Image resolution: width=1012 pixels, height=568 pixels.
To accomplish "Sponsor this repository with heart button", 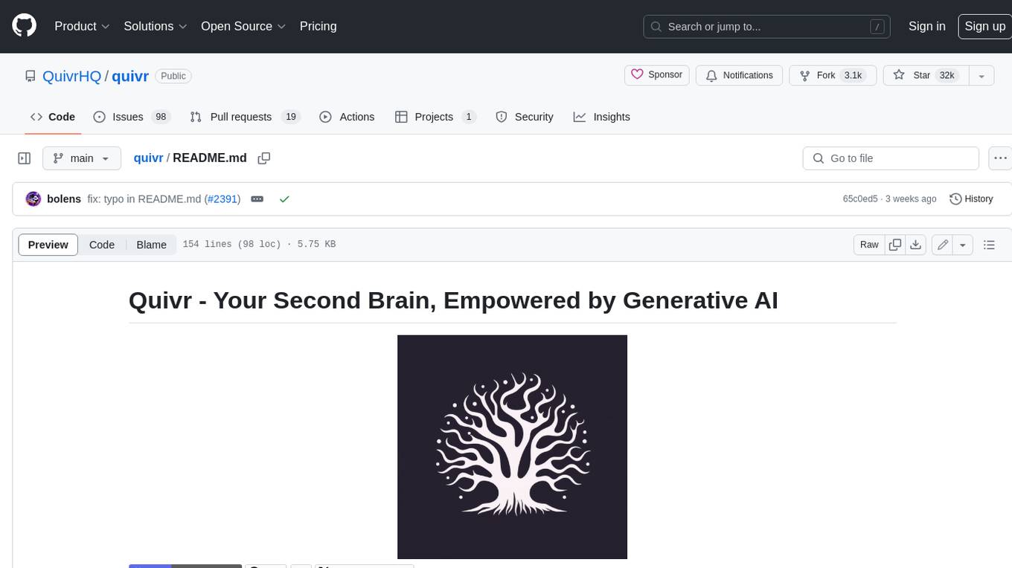I will [657, 75].
